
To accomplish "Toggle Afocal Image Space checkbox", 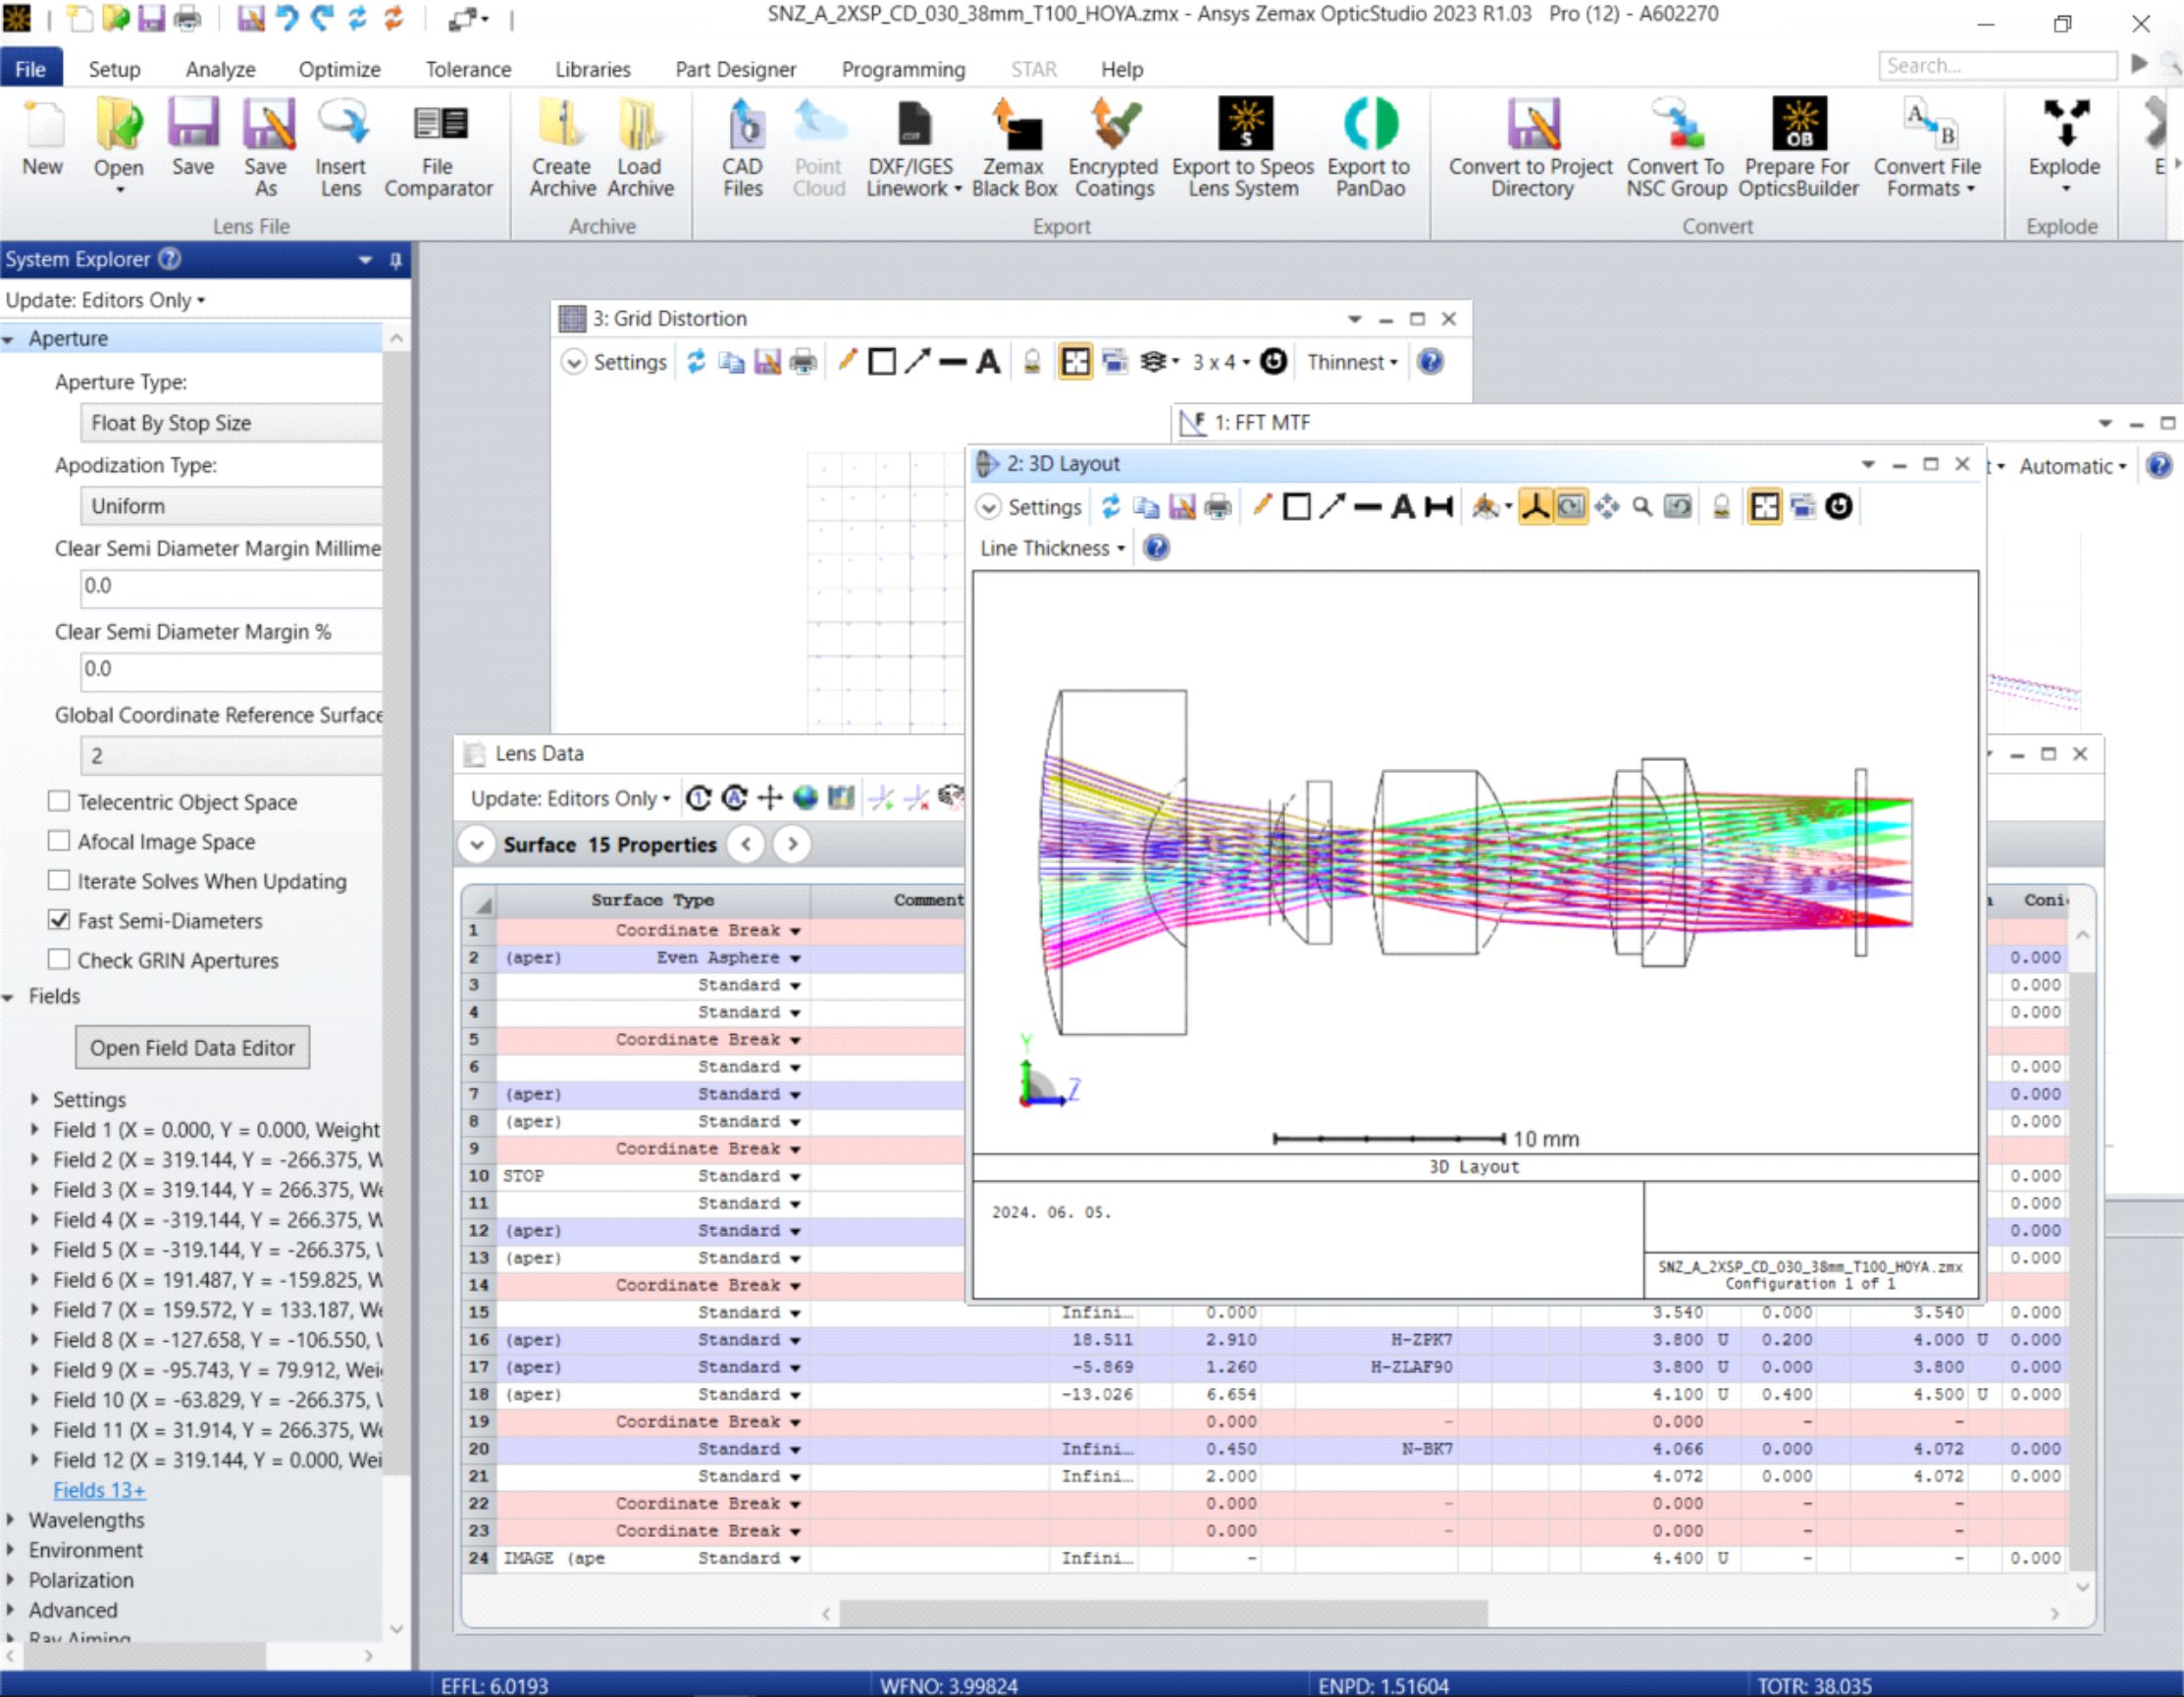I will [x=59, y=841].
